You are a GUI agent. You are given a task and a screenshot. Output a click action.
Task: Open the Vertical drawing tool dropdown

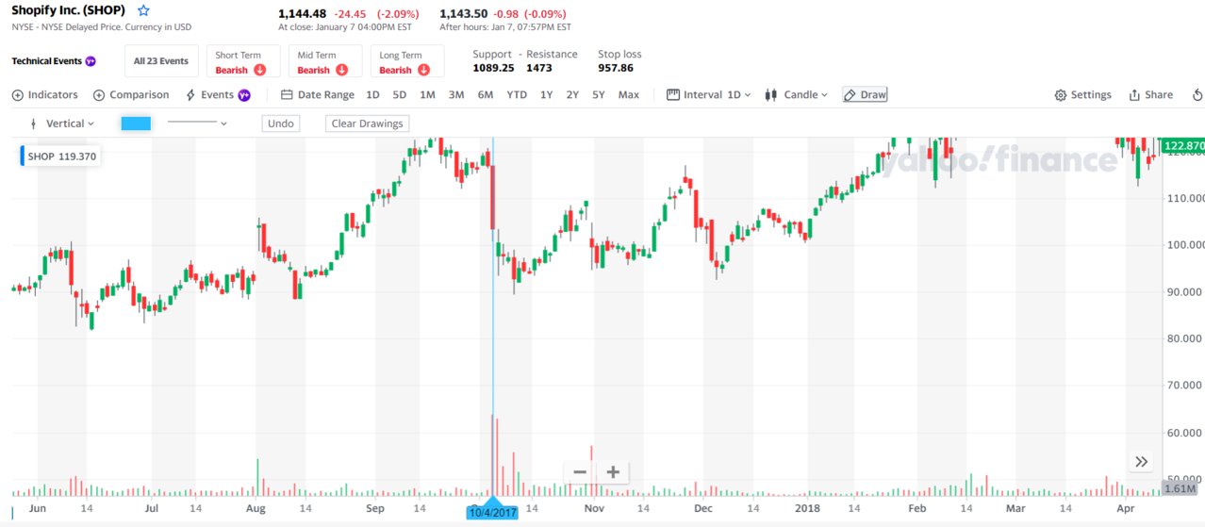(x=62, y=124)
